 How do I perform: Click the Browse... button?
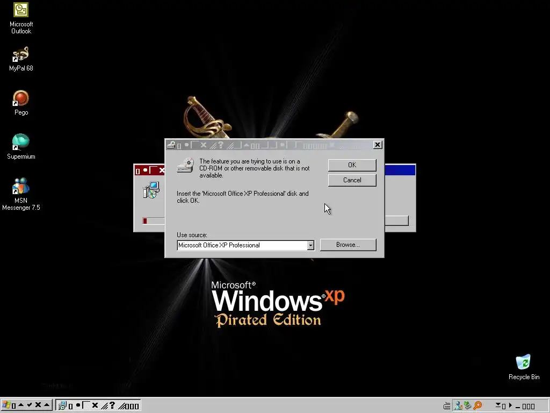(x=348, y=245)
